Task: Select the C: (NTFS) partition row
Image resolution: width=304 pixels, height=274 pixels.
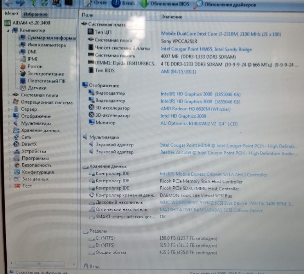Action: click(x=153, y=238)
